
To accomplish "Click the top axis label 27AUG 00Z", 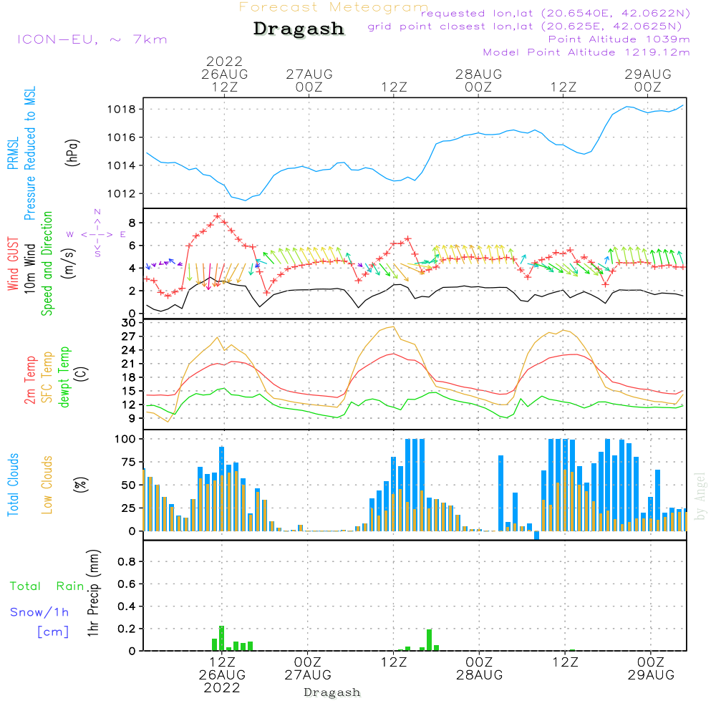I will [309, 80].
